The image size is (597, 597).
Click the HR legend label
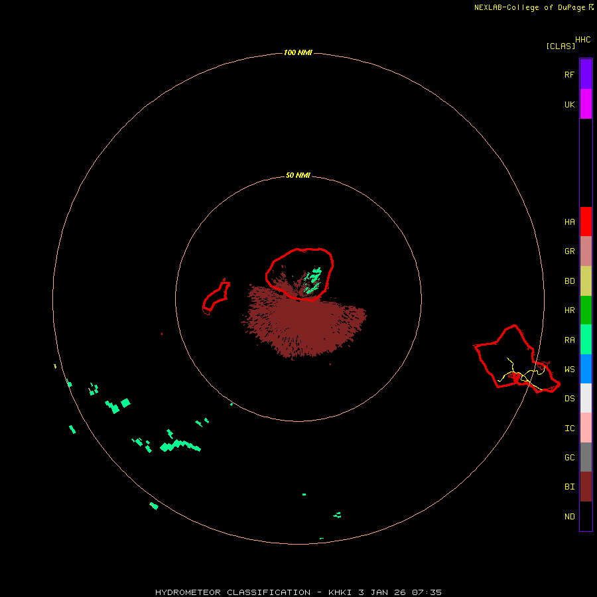tap(569, 310)
